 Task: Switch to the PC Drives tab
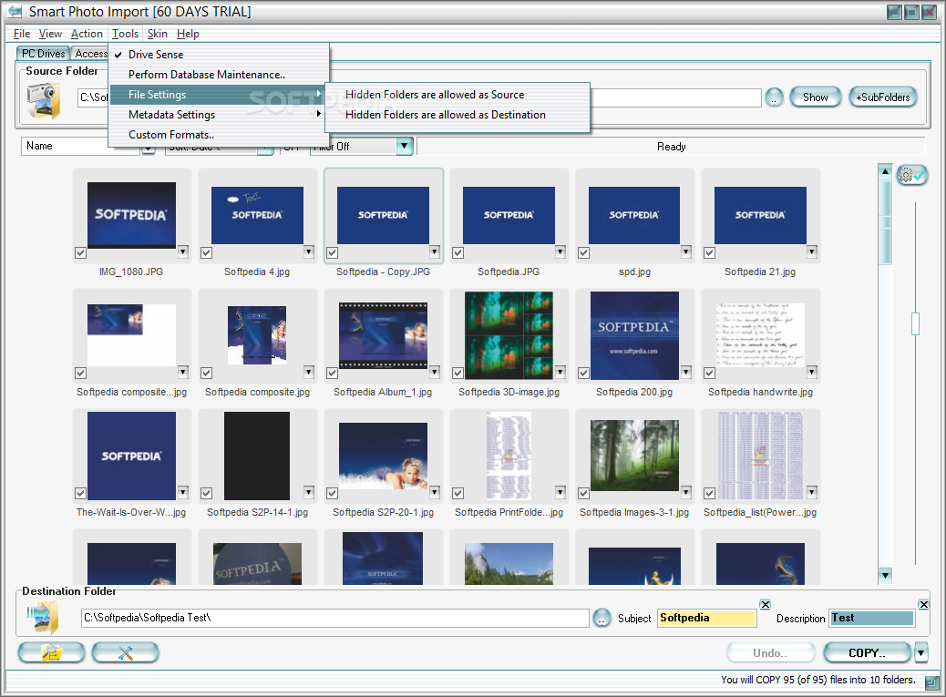click(x=43, y=54)
